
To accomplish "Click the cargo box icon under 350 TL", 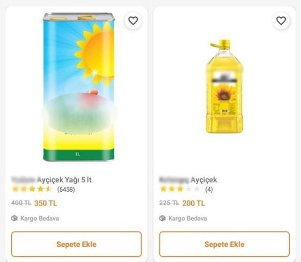I will (x=14, y=218).
